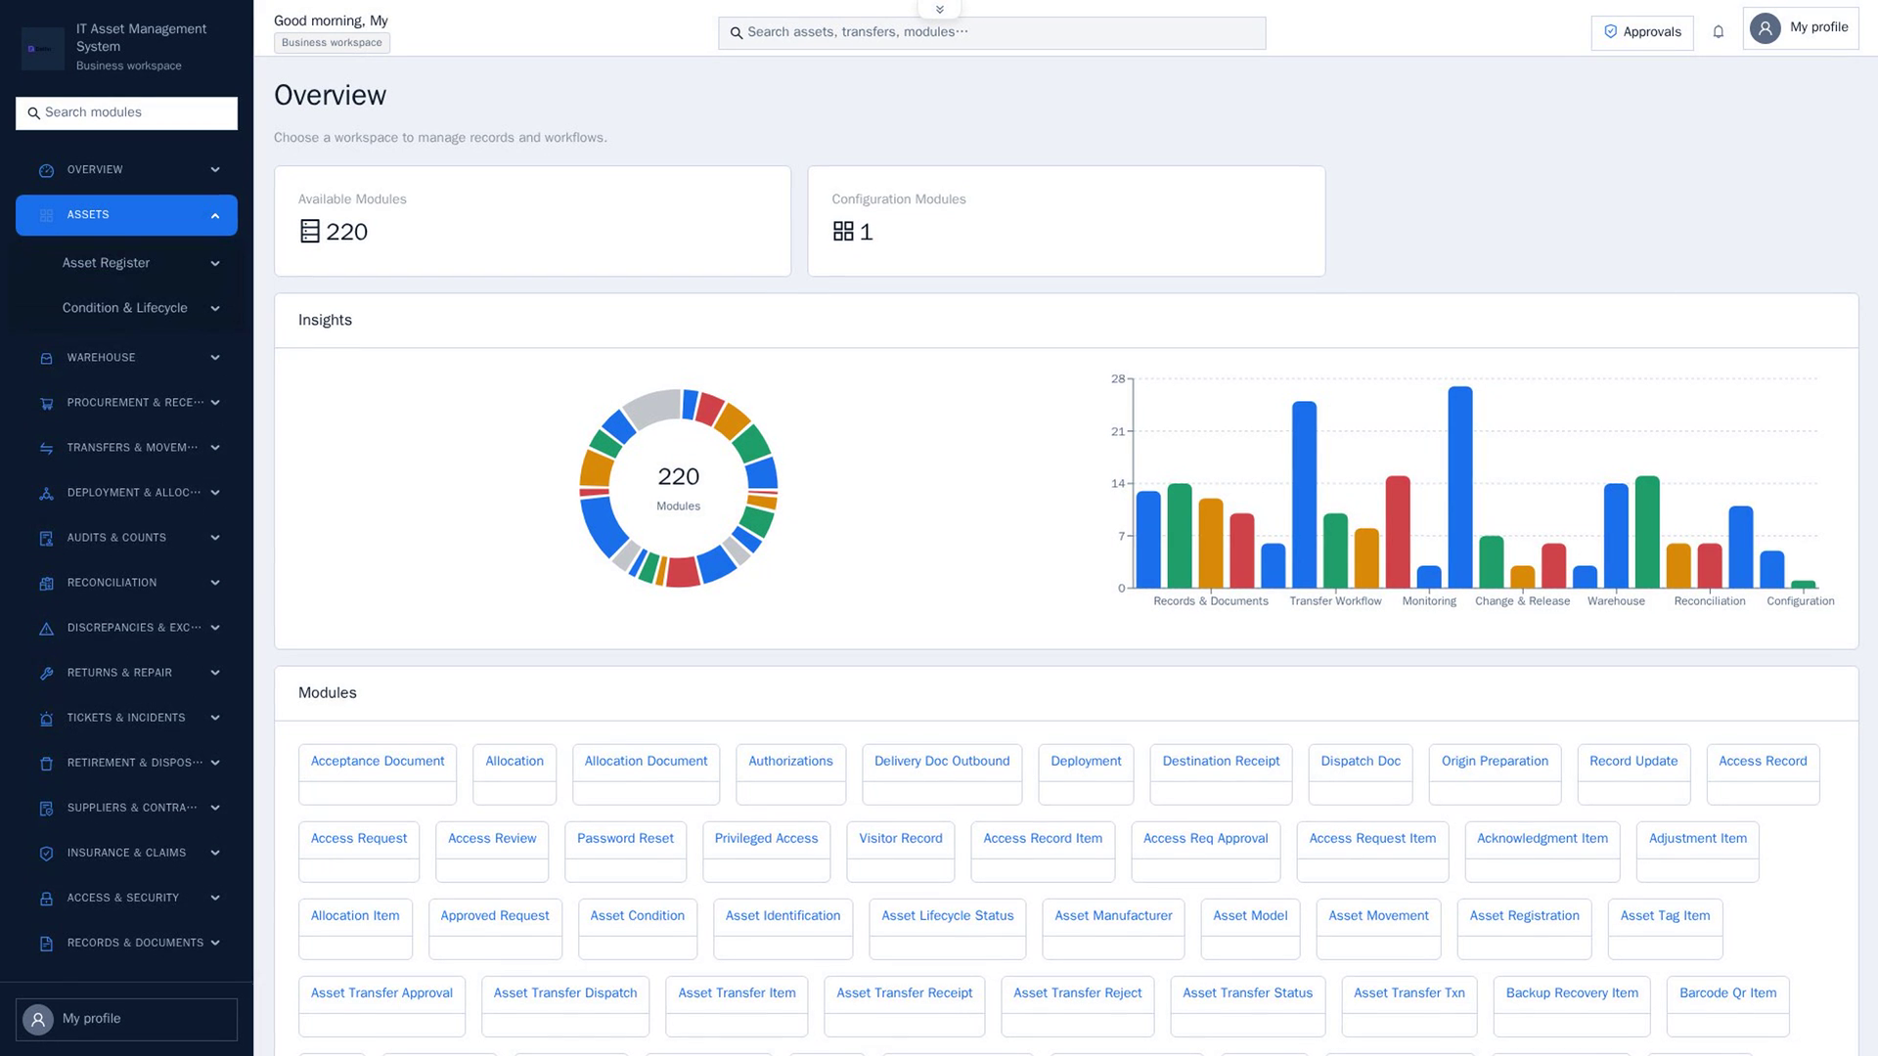Click the Discrepancies warning triangle icon
Viewport: 1878px width, 1056px height.
(x=46, y=629)
